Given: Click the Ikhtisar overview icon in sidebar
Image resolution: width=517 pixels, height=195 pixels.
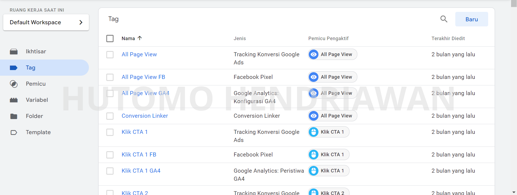Looking at the screenshot, I should click(14, 51).
